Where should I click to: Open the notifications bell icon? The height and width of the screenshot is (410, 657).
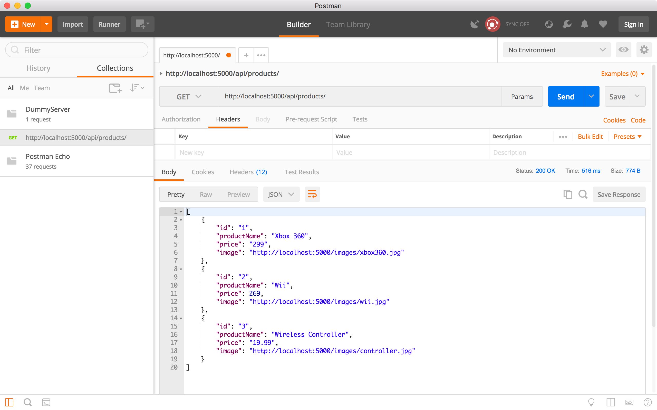point(585,24)
